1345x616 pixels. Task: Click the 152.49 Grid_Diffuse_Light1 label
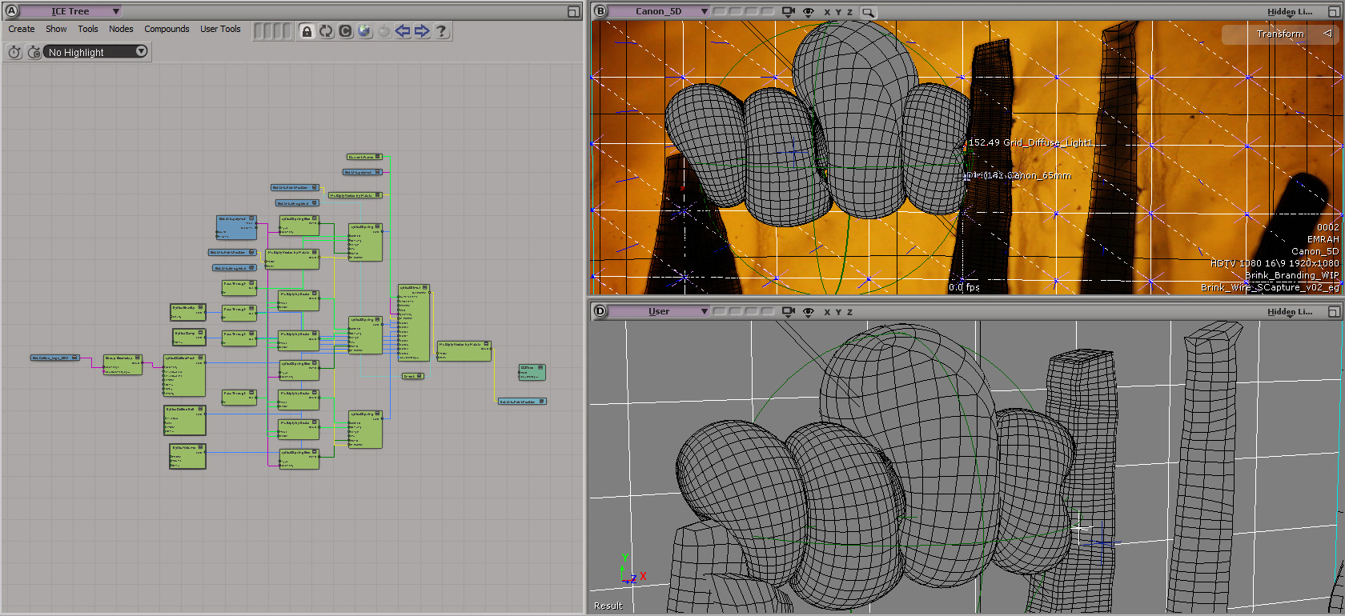coord(1030,142)
